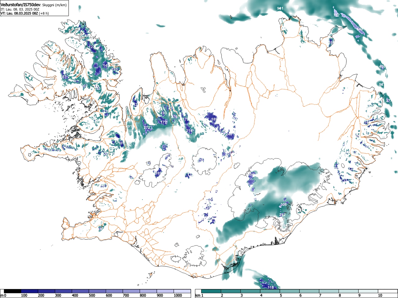The width and height of the screenshot is (398, 298).
Task: Select the 100–200 m dark blue legend swatch
Action: 30,291
